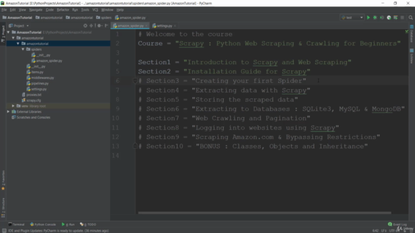Click the profile run icon in toolbar
Image resolution: width=415 pixels, height=233 pixels.
click(x=389, y=17)
